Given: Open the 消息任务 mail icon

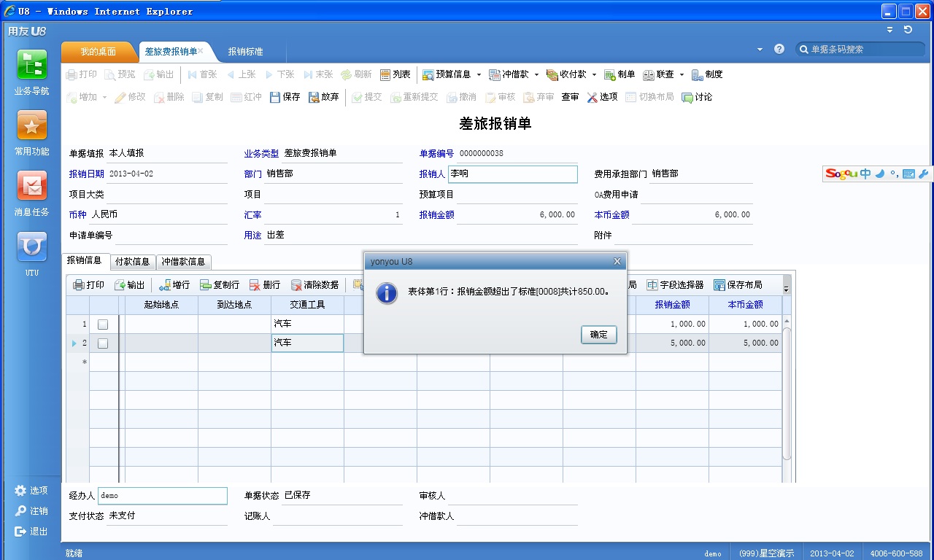Looking at the screenshot, I should pyautogui.click(x=32, y=186).
